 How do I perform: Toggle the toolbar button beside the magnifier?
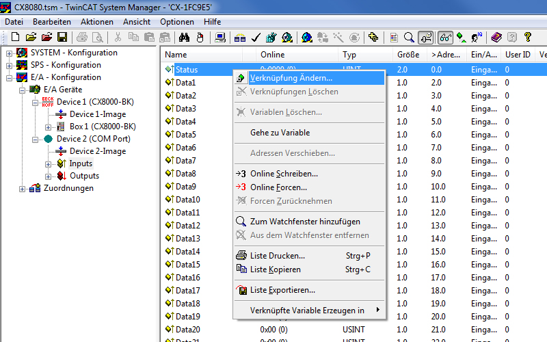pyautogui.click(x=426, y=37)
